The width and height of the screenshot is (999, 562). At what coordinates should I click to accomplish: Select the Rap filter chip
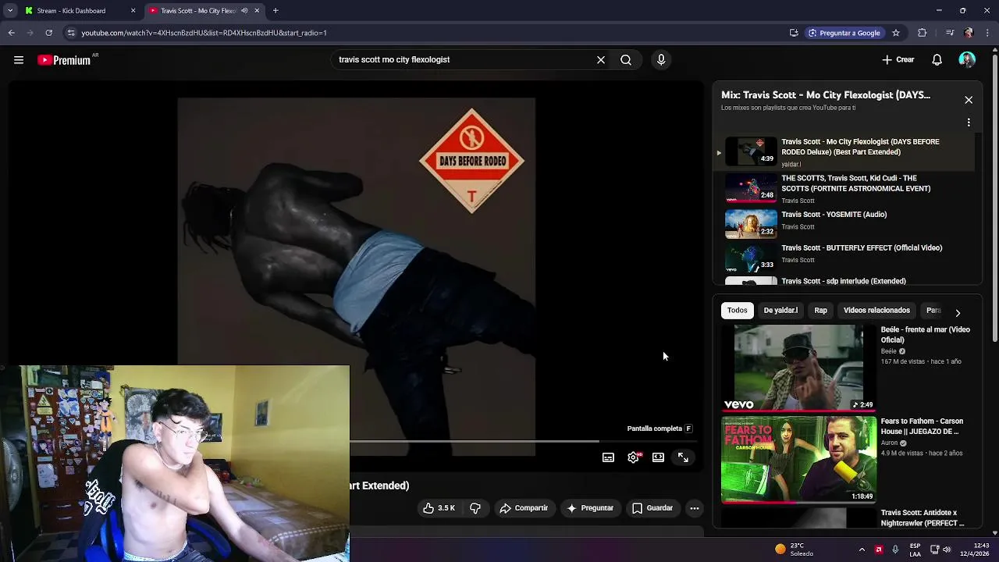click(821, 311)
